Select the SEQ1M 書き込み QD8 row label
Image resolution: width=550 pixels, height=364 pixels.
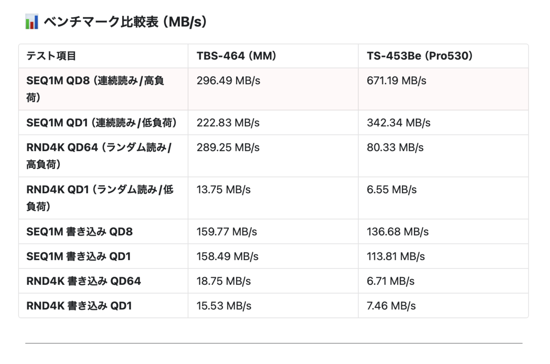79,232
